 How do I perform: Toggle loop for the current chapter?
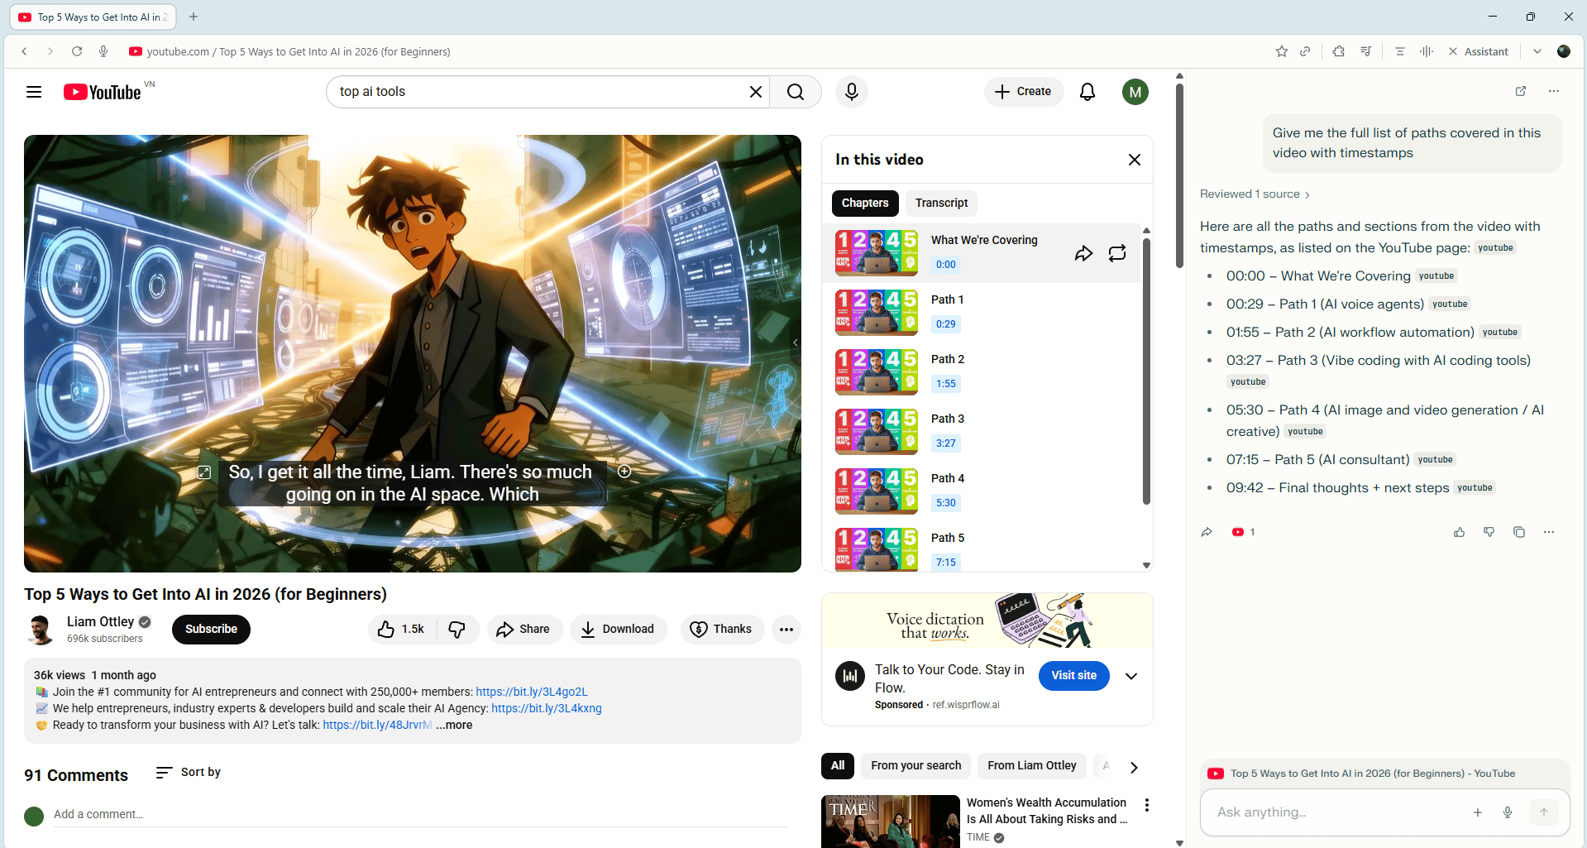pyautogui.click(x=1117, y=253)
